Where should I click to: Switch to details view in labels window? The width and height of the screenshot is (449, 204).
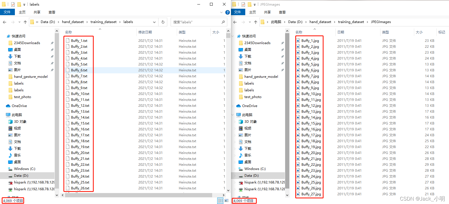click(221, 201)
